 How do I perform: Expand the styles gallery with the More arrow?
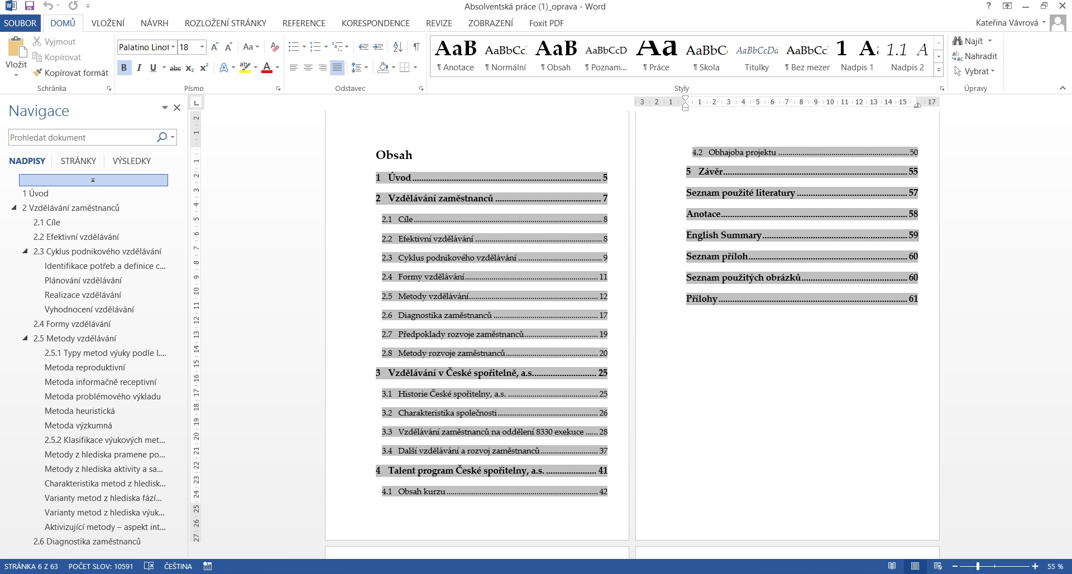939,71
